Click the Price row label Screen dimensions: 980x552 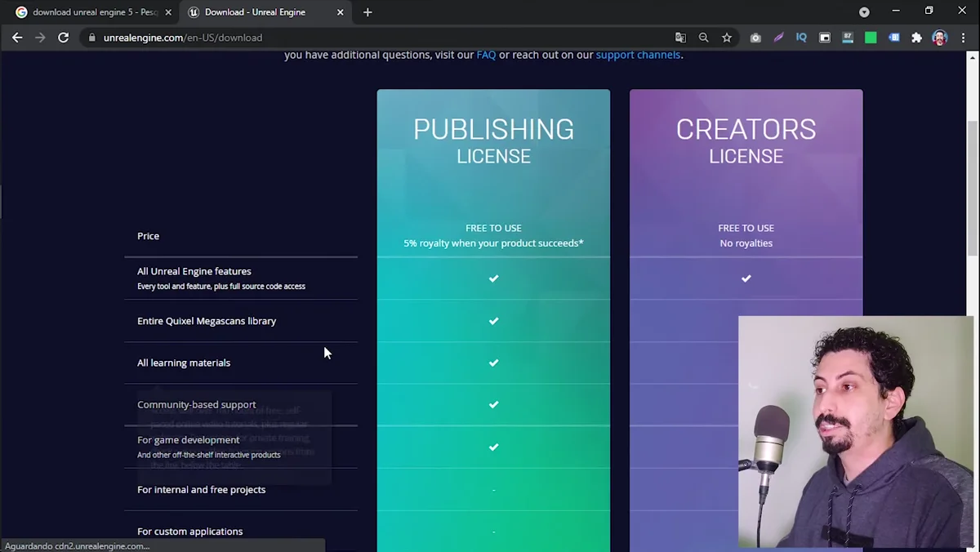tap(148, 236)
